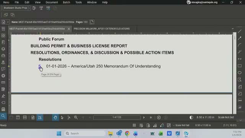Open the Tool Chest briefcase panel
The width and height of the screenshot is (245, 138).
click(x=3, y=56)
